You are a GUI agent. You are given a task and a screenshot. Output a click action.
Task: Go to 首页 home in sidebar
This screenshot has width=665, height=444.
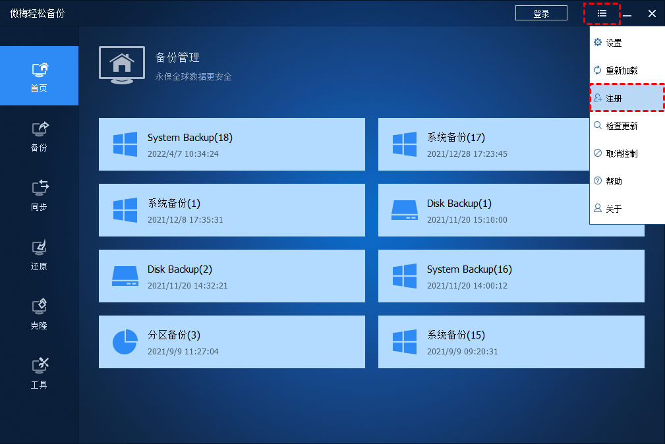tap(39, 76)
